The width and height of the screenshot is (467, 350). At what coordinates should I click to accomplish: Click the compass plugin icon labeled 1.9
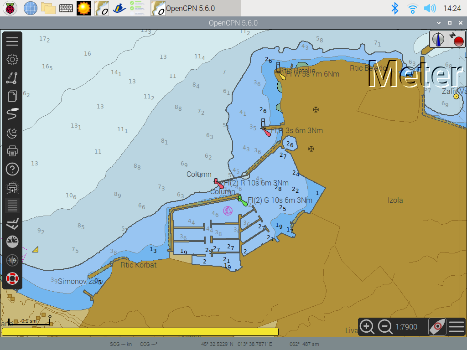pos(12,260)
